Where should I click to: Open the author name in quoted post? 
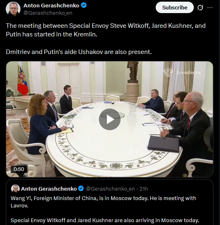click(x=49, y=189)
